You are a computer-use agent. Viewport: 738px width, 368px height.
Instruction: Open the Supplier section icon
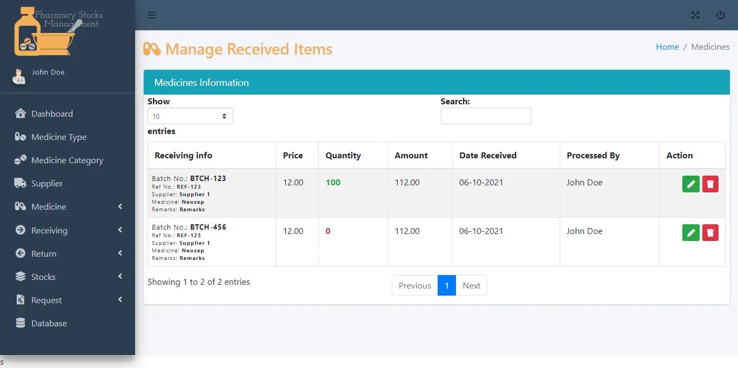point(21,183)
